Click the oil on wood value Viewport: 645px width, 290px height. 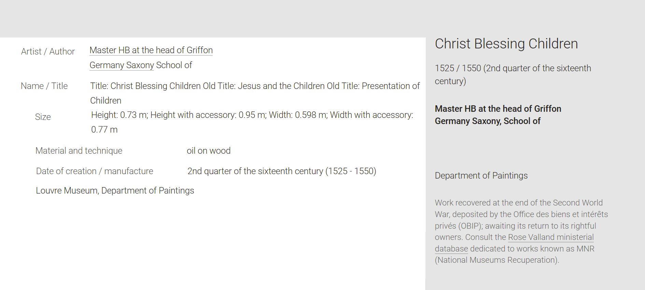pos(209,151)
